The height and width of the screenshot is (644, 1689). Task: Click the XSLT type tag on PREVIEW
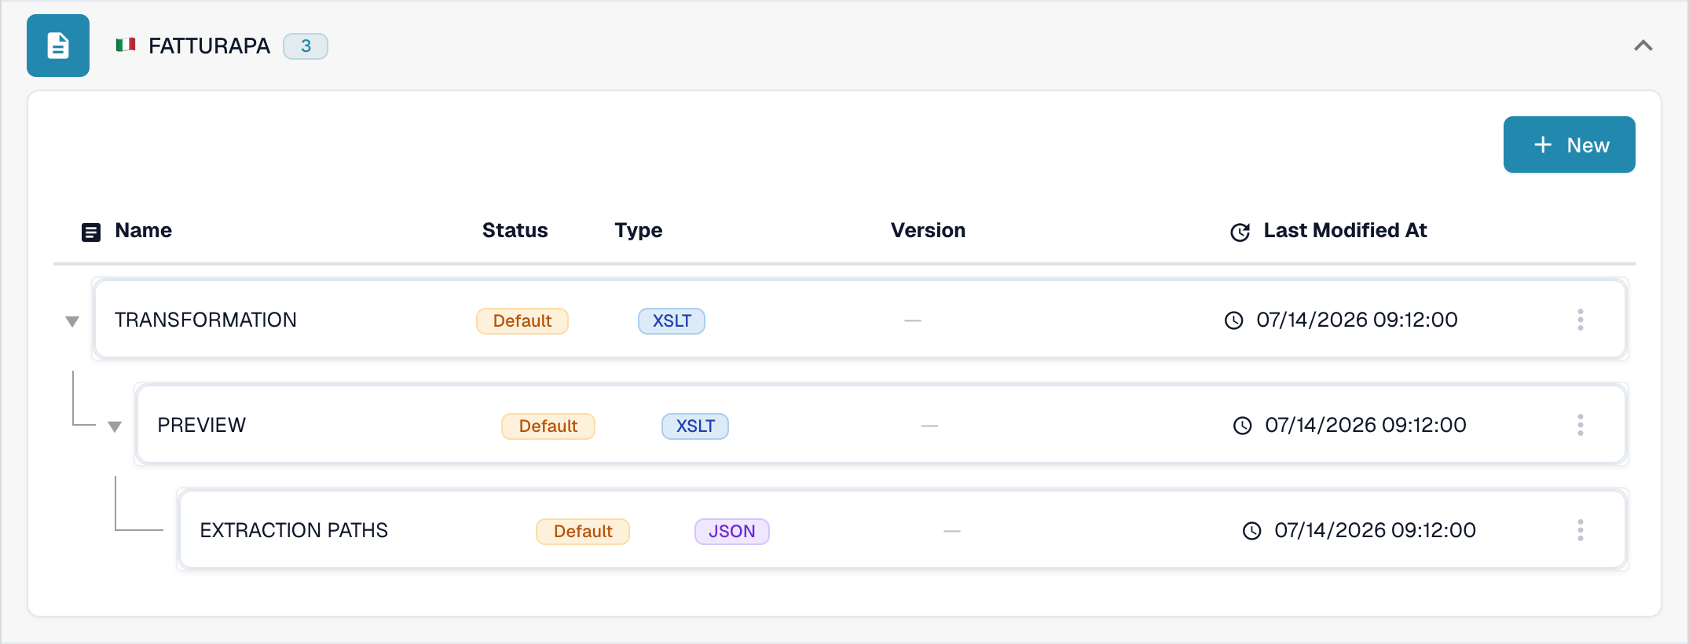[x=695, y=426]
